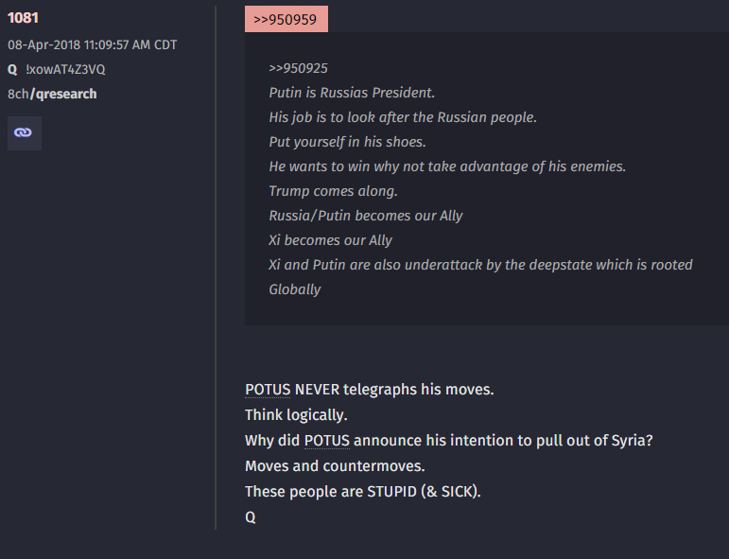Click the word "Globally" in the quote
The height and width of the screenshot is (559, 729).
(x=295, y=289)
